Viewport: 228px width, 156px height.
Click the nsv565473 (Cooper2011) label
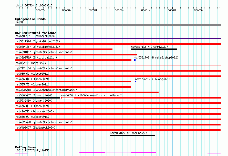click(x=32, y=84)
